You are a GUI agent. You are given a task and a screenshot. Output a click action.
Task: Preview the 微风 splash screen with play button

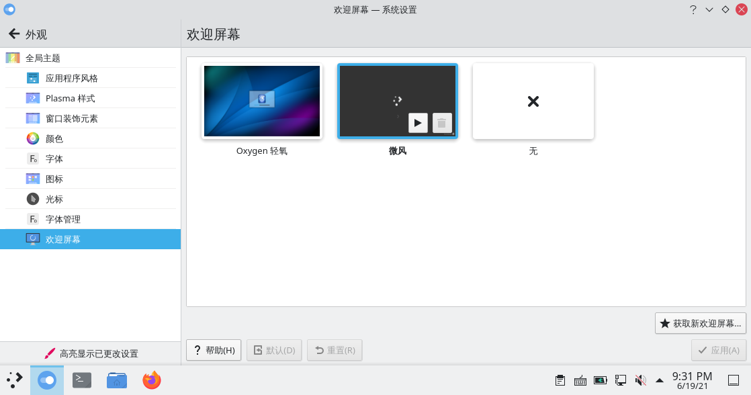tap(418, 123)
